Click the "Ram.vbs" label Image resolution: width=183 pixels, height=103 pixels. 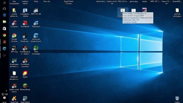(x=47, y=1)
